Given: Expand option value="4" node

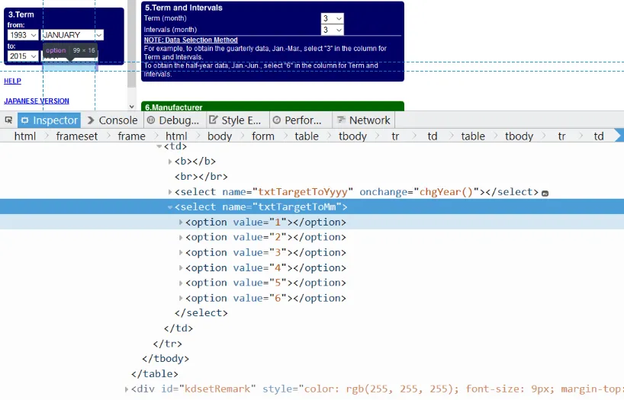Looking at the screenshot, I should coord(181,268).
